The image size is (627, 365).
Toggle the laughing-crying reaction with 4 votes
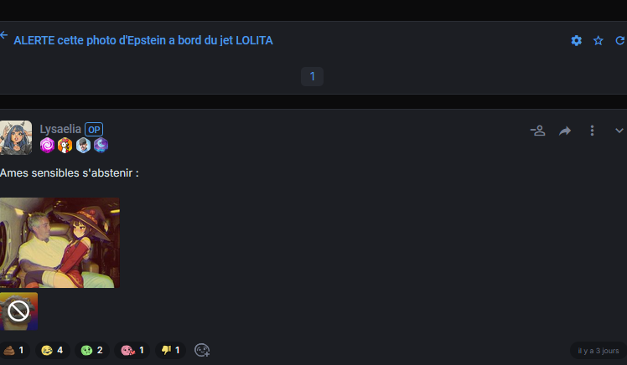[52, 350]
